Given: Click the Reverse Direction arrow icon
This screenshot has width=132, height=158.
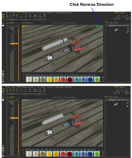Looking at the screenshot, I should 101,26.
